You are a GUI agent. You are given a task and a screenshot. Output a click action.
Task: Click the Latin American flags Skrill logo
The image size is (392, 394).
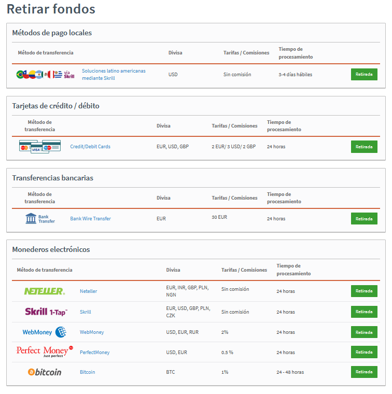tap(46, 75)
